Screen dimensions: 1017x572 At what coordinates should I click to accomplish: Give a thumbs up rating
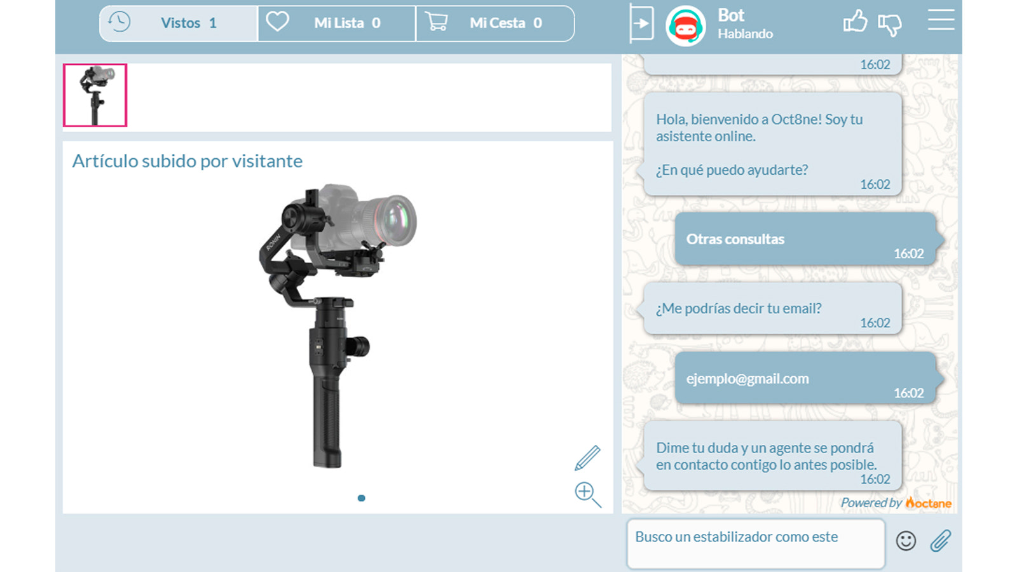[855, 22]
